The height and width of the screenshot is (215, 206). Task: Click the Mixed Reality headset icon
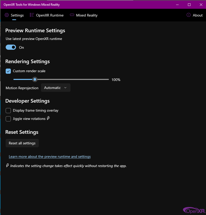pos(72,15)
